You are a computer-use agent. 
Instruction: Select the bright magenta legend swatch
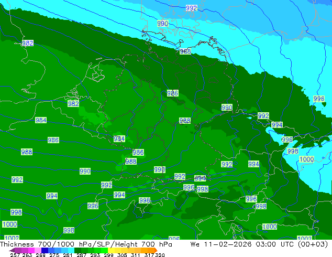point(31,250)
